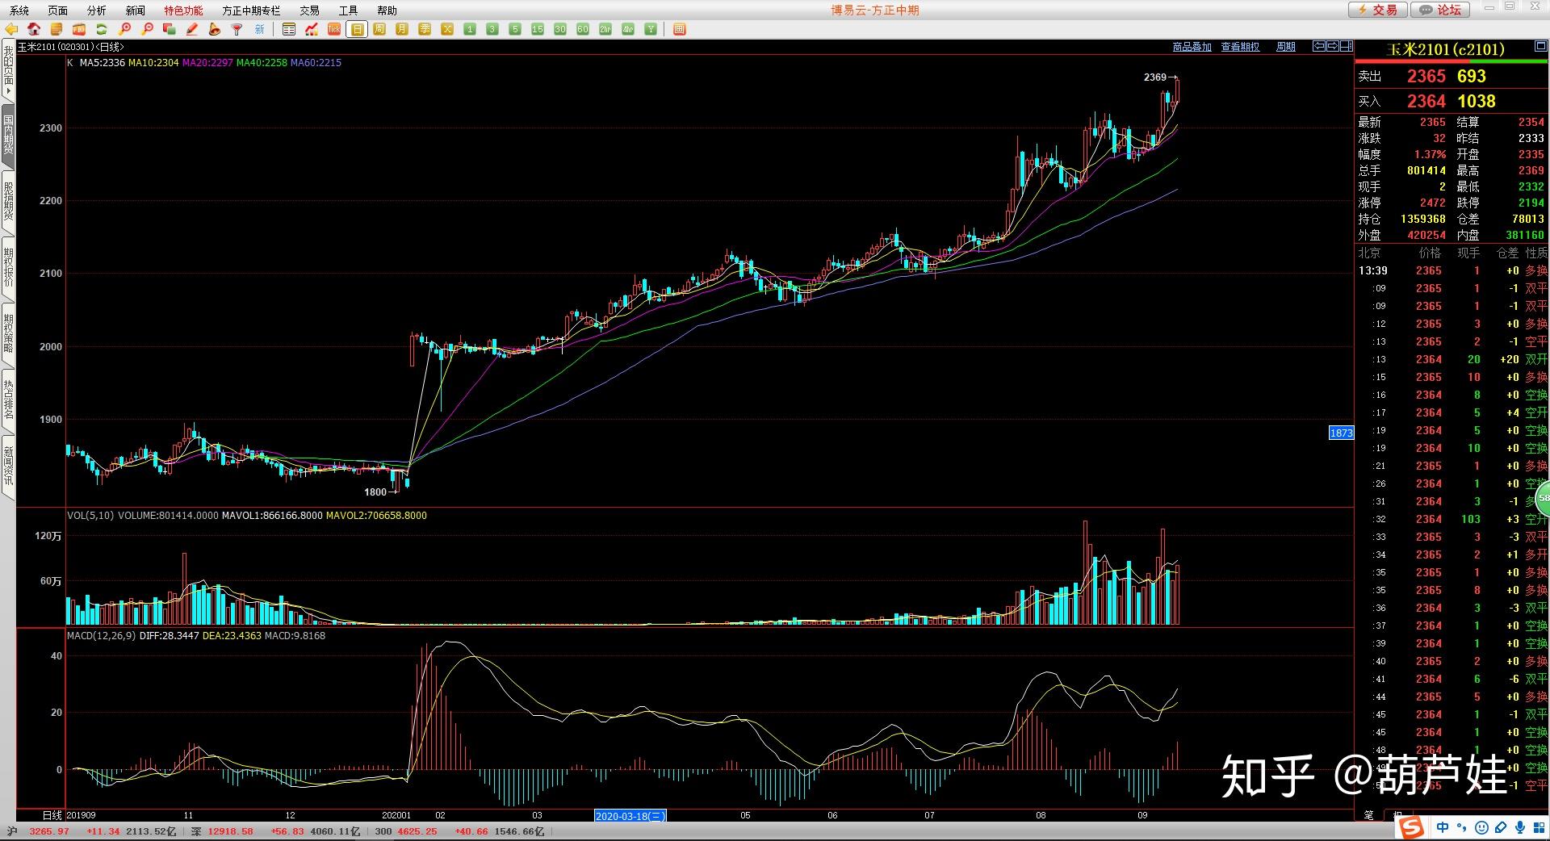Screen dimensions: 1550x841
Task: Switch to 3-minute period icon
Action: [x=492, y=30]
